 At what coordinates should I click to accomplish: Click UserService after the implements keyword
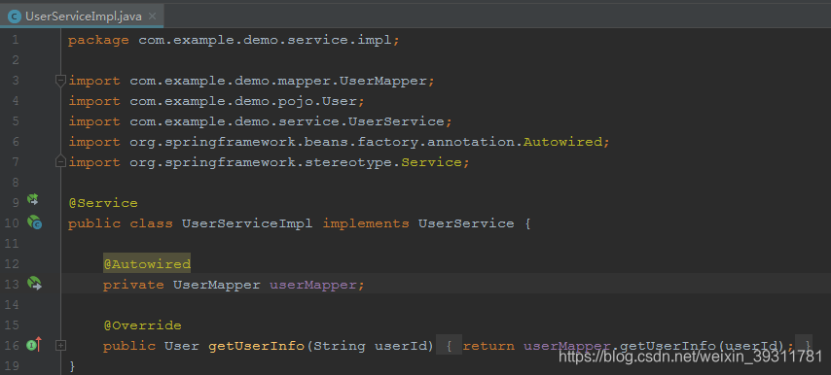click(466, 223)
